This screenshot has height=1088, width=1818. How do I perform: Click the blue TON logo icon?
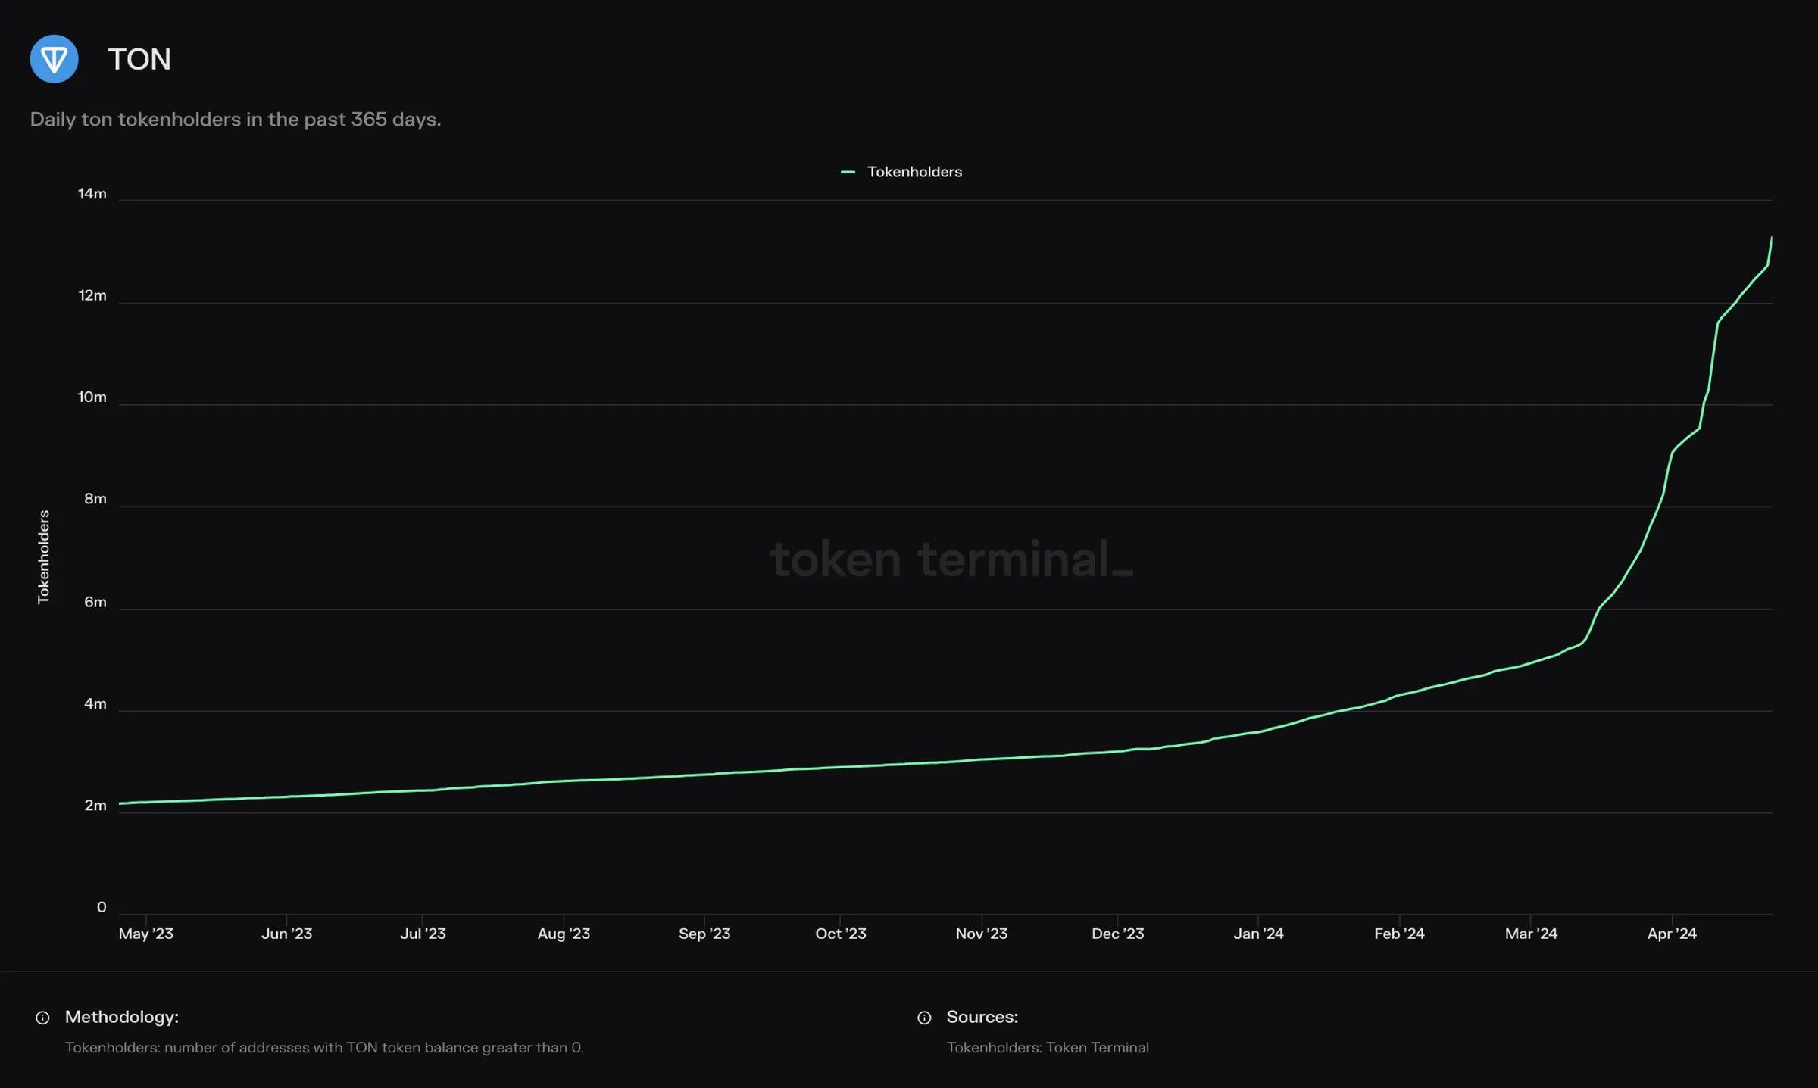[54, 59]
